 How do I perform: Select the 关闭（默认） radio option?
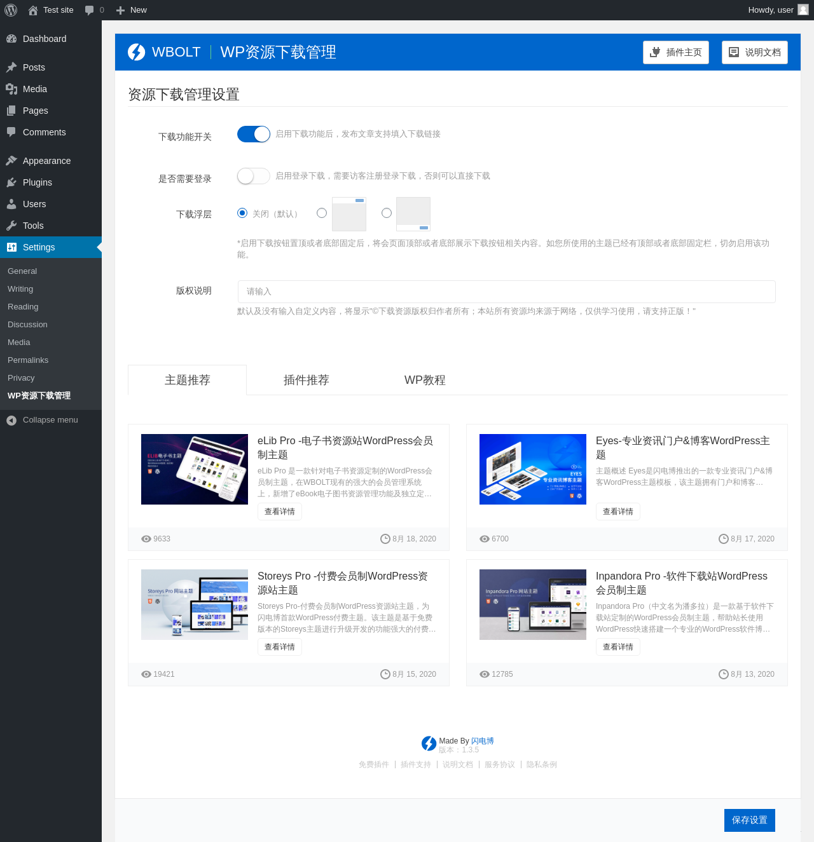[x=242, y=213]
